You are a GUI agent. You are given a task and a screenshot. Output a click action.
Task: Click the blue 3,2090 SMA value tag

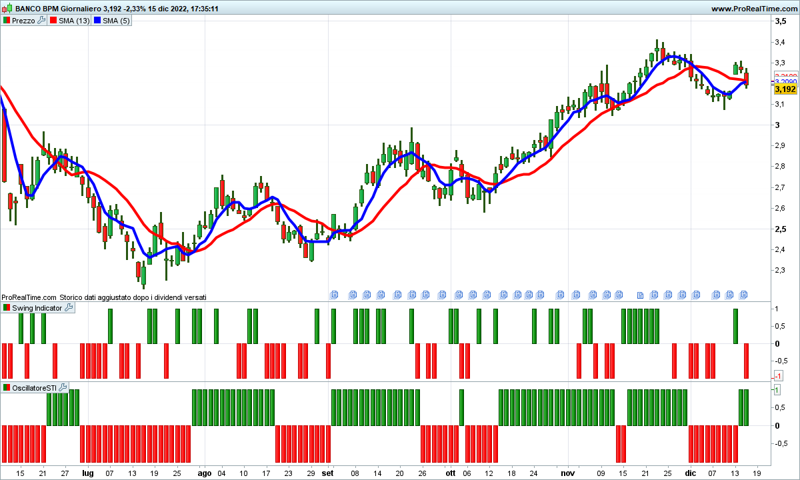click(x=785, y=81)
